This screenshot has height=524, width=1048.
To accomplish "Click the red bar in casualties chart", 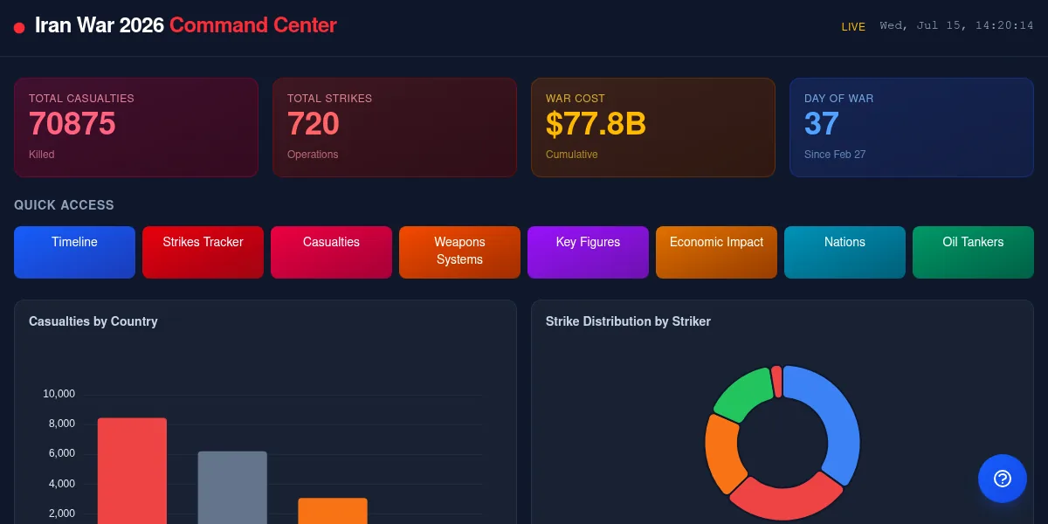I will coord(132,471).
